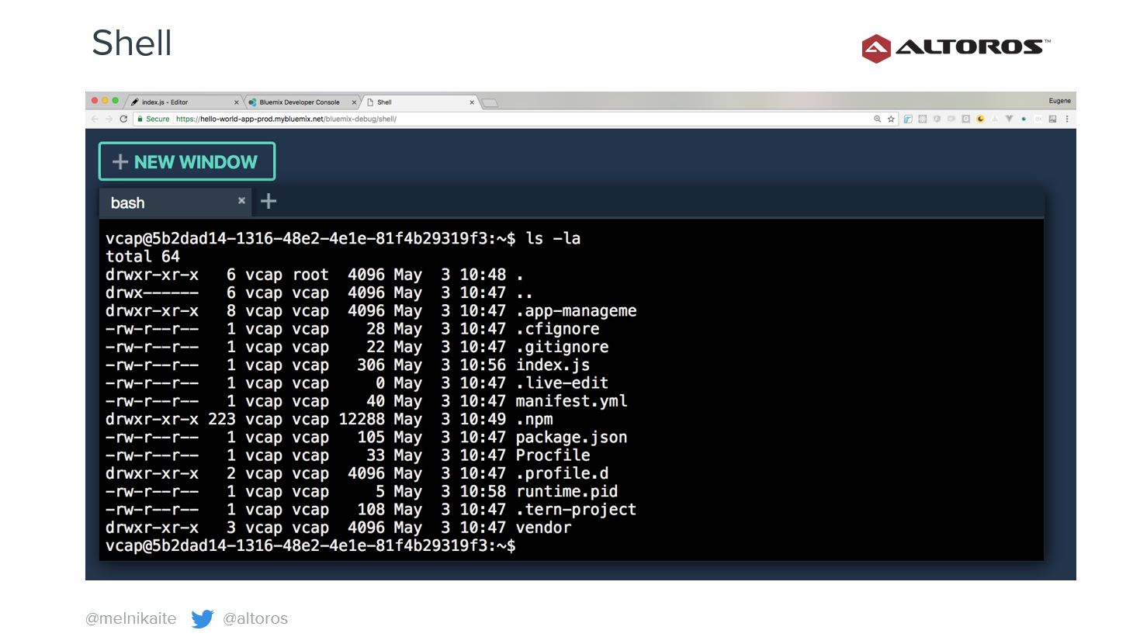Click the JetBrains JB extension icon
Viewport: 1133px width, 637px height.
coord(1053,119)
